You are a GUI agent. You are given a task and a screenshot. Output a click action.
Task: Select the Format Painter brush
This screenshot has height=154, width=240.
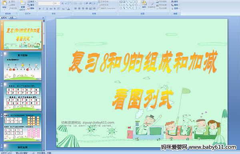point(12,8)
